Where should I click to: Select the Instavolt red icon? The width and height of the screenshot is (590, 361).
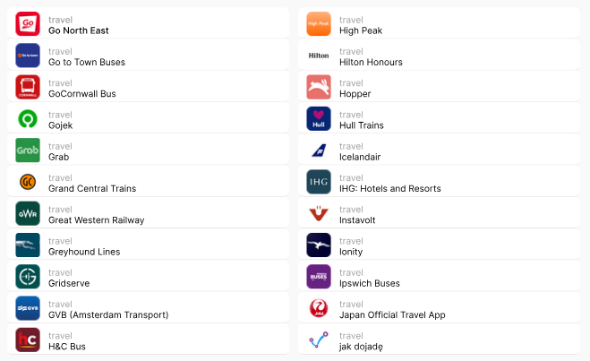pyautogui.click(x=319, y=214)
